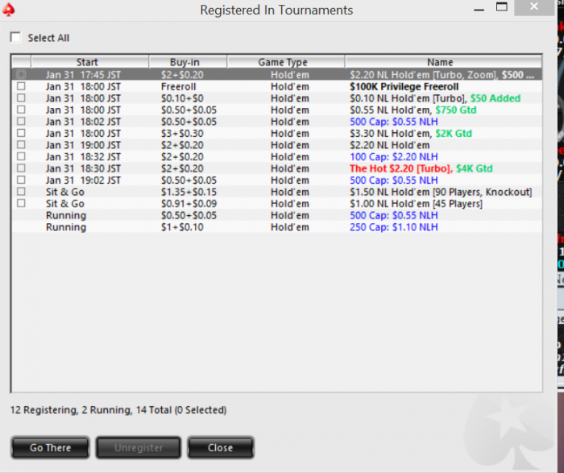The width and height of the screenshot is (564, 473).
Task: Click the Freeroll buy-in cell
Action: [x=178, y=87]
